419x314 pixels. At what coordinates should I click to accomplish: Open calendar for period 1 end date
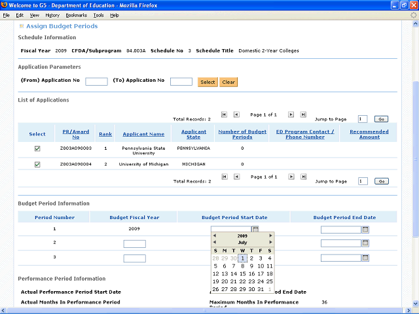(366, 230)
